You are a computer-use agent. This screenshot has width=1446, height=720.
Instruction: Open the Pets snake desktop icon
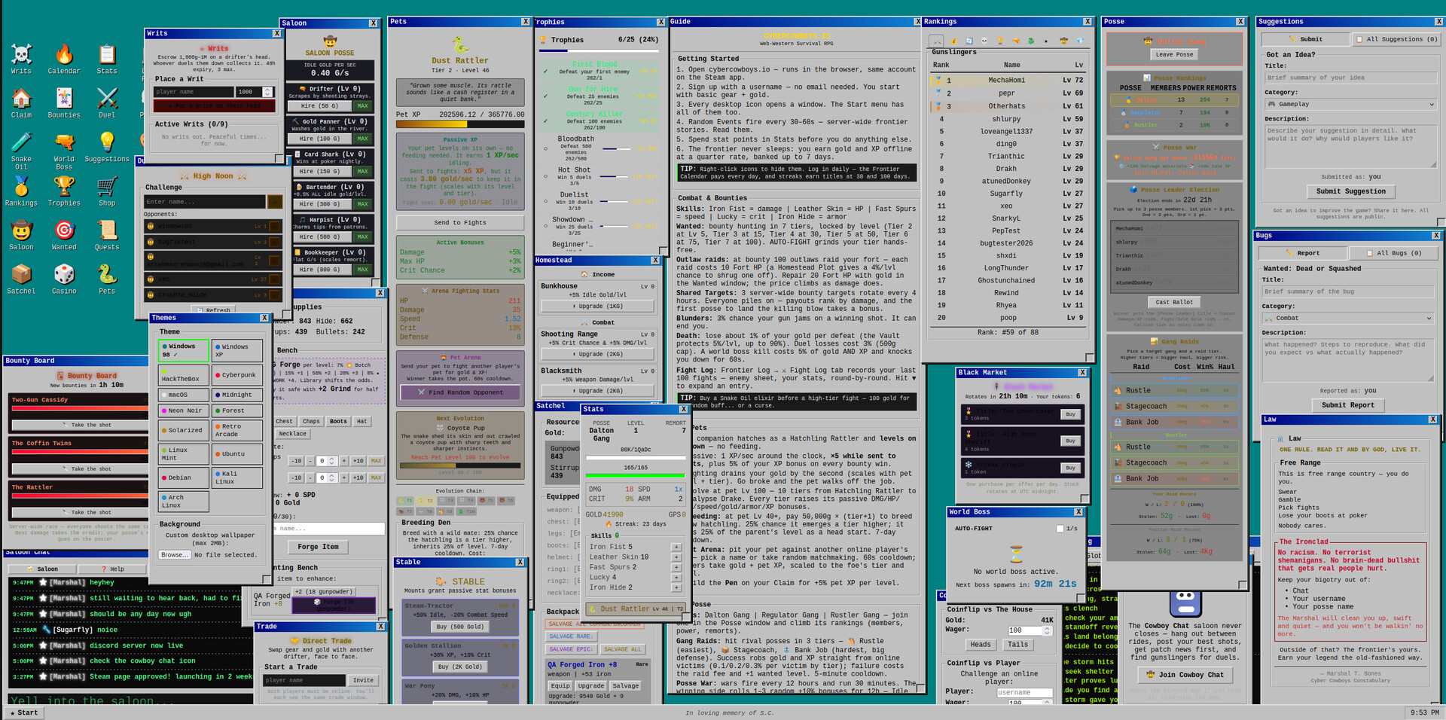pos(107,278)
